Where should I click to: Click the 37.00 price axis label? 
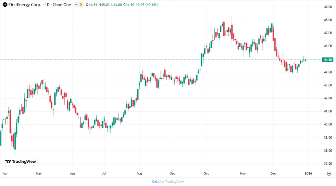[328, 164]
